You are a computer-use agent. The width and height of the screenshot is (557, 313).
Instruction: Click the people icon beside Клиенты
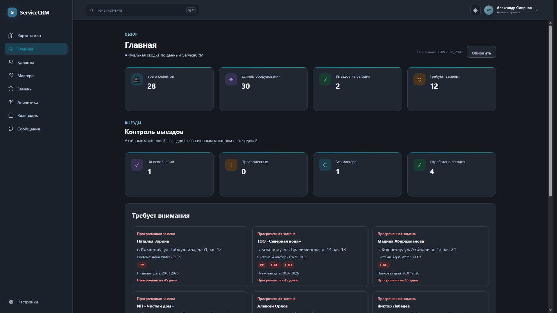[x=11, y=62]
